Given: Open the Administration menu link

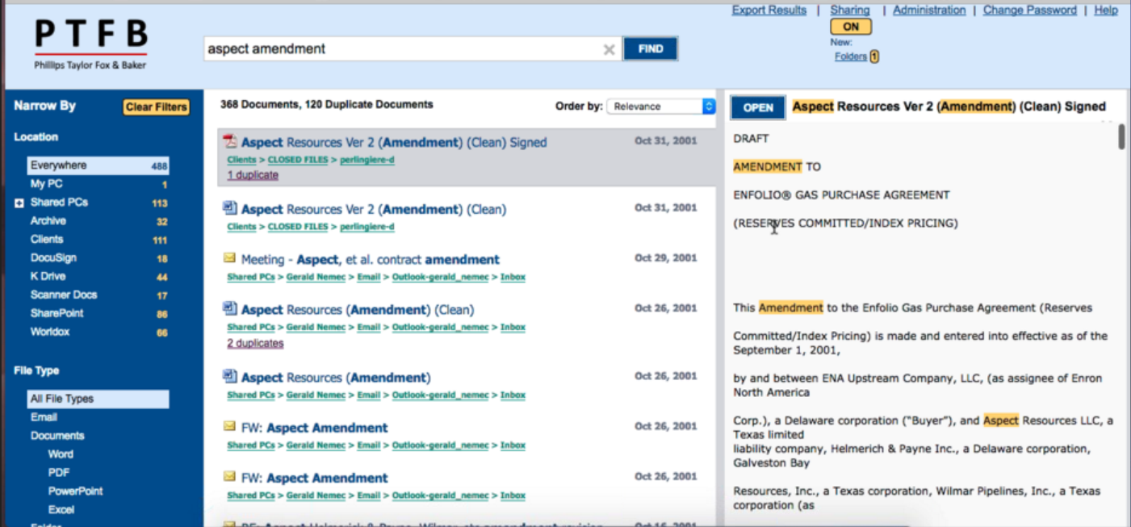Looking at the screenshot, I should pos(928,10).
